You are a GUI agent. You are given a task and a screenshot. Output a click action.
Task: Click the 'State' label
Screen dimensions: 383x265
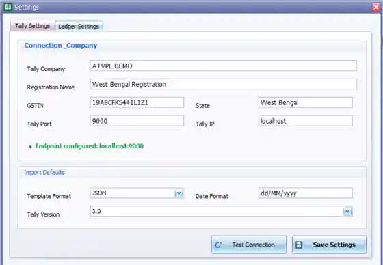point(202,106)
